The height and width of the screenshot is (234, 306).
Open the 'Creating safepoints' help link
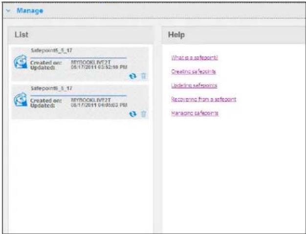tap(194, 71)
